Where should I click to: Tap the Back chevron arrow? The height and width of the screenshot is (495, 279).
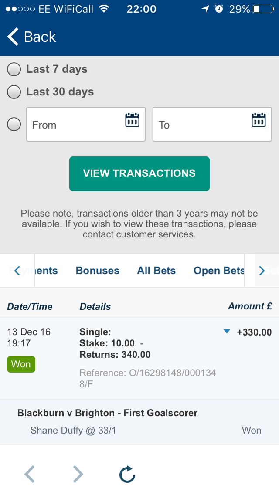13,37
